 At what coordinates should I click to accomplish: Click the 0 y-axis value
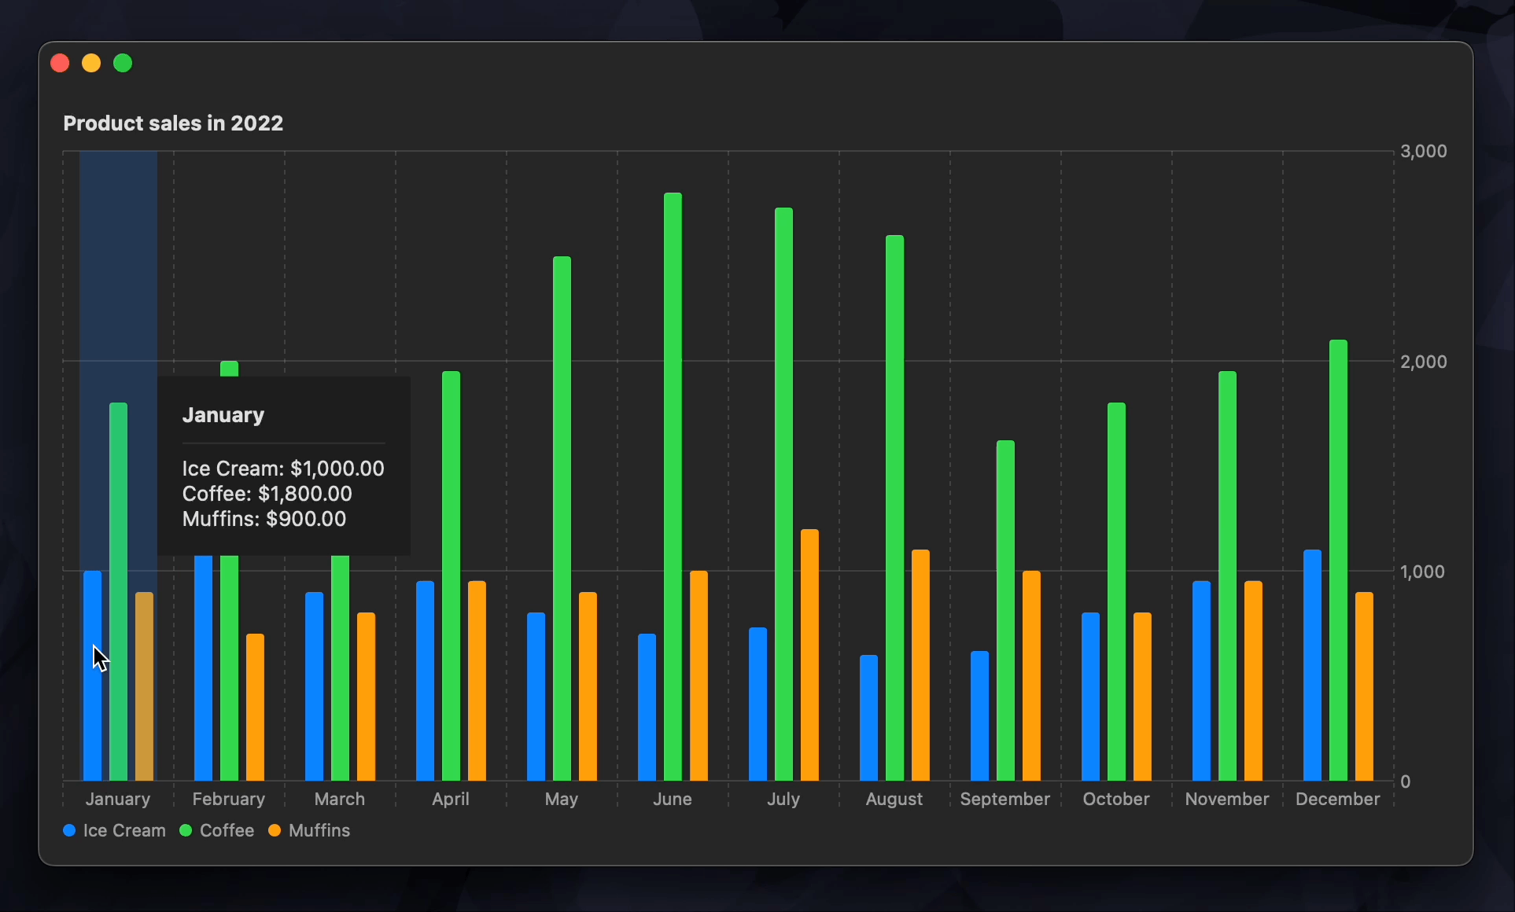tap(1406, 781)
